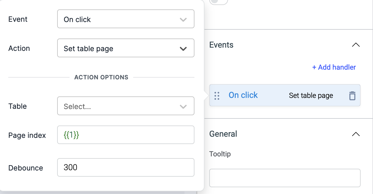Open the Event dropdown showing On click
The height and width of the screenshot is (194, 373).
point(118,19)
